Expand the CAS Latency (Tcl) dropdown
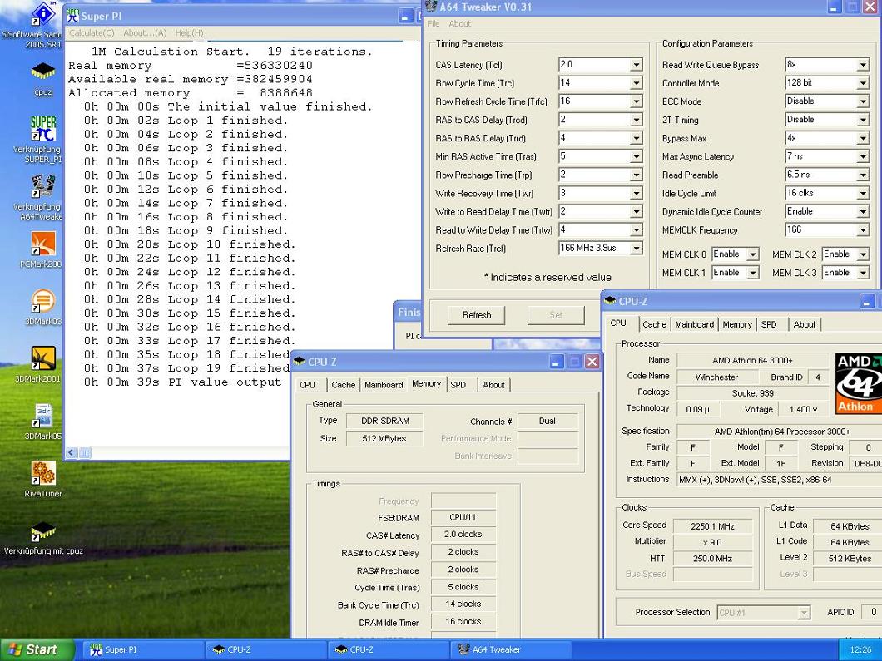The image size is (882, 661). [636, 65]
